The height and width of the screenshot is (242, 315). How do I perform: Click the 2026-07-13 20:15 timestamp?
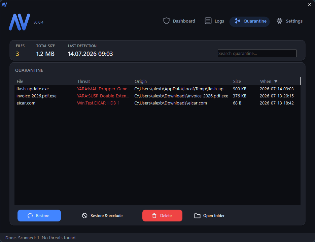click(277, 96)
